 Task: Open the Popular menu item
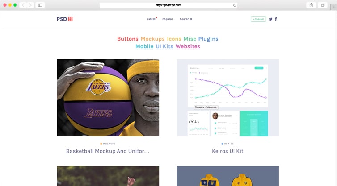(x=168, y=19)
